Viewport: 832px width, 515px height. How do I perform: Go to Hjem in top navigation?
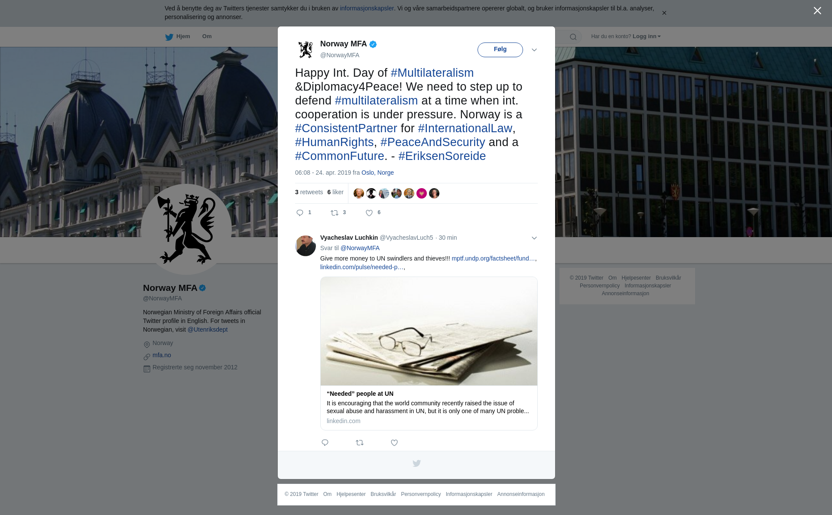point(183,36)
